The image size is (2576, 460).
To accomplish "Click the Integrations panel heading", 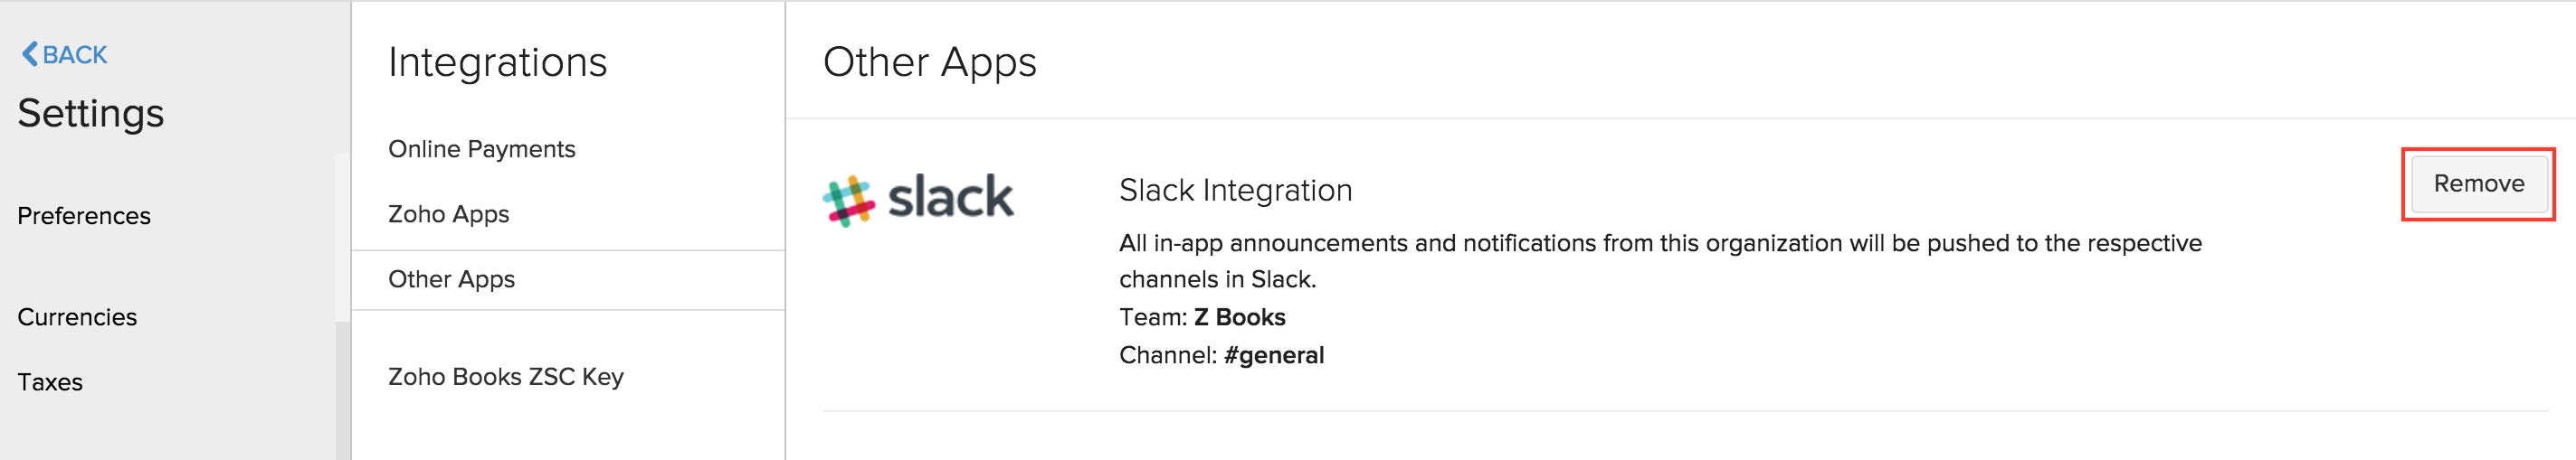I will 497,63.
